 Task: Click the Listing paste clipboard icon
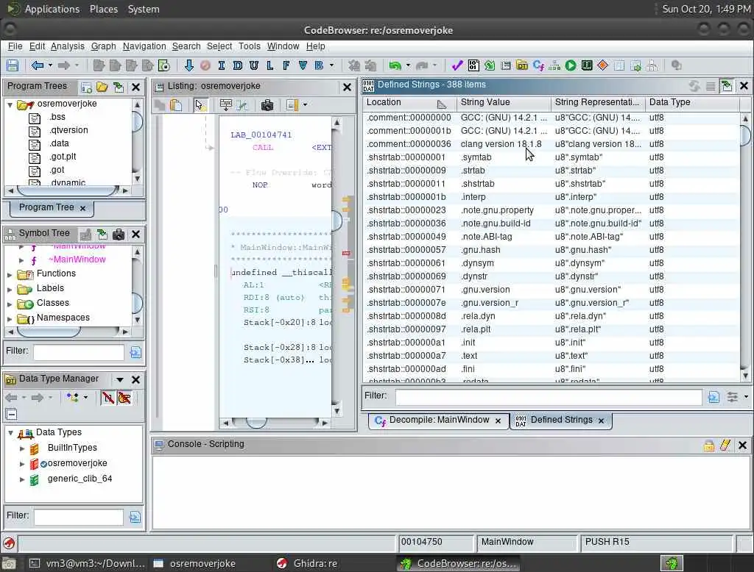[x=176, y=104]
